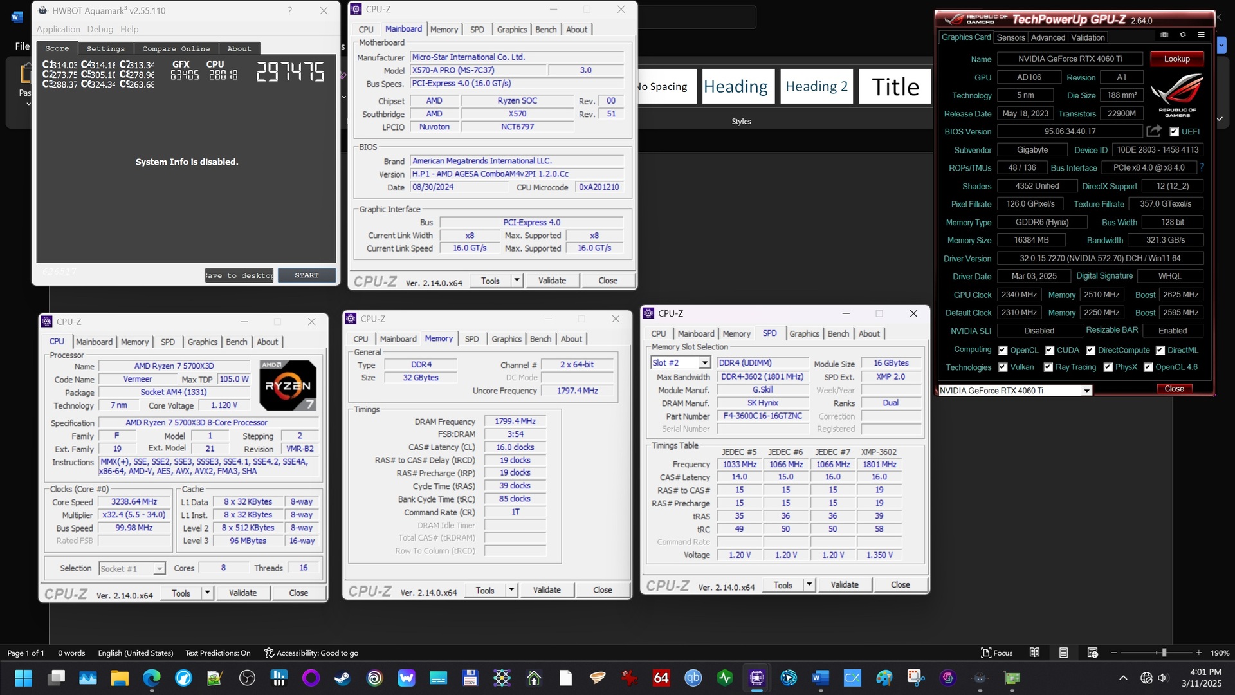Toggle the OpenCL checkbox

point(1003,350)
